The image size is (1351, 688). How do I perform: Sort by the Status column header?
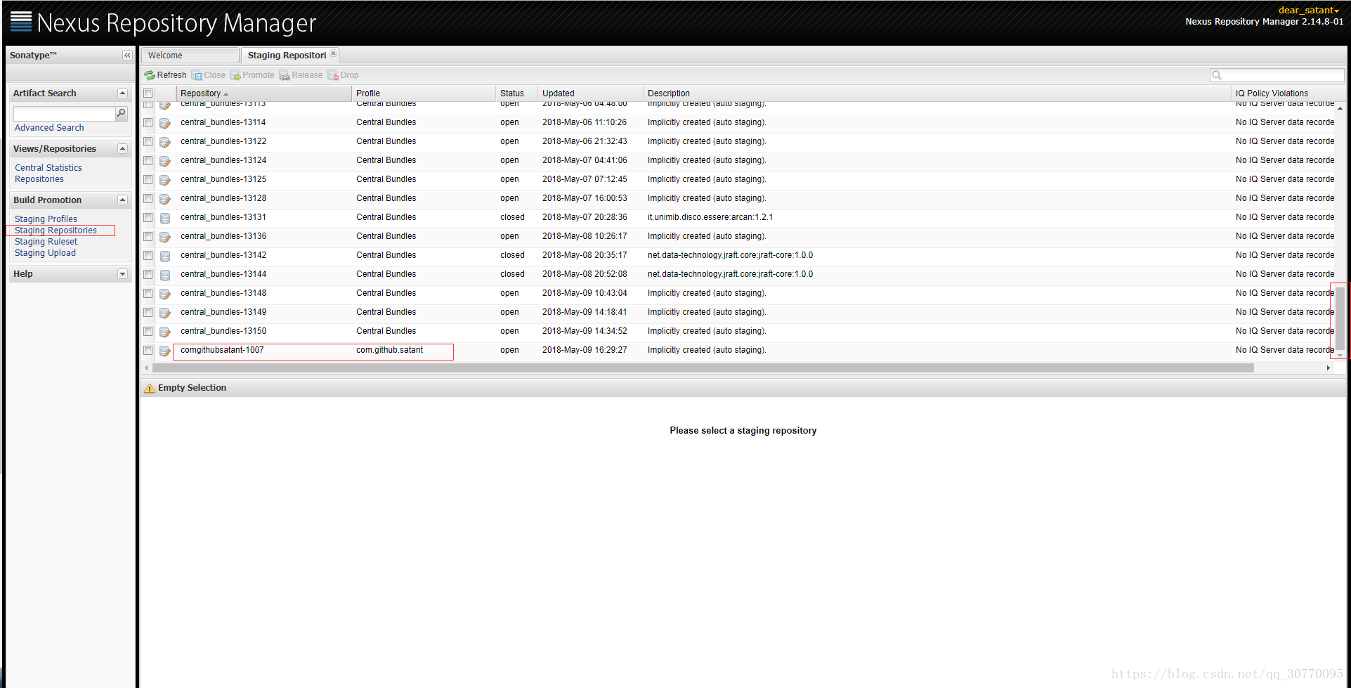(516, 93)
